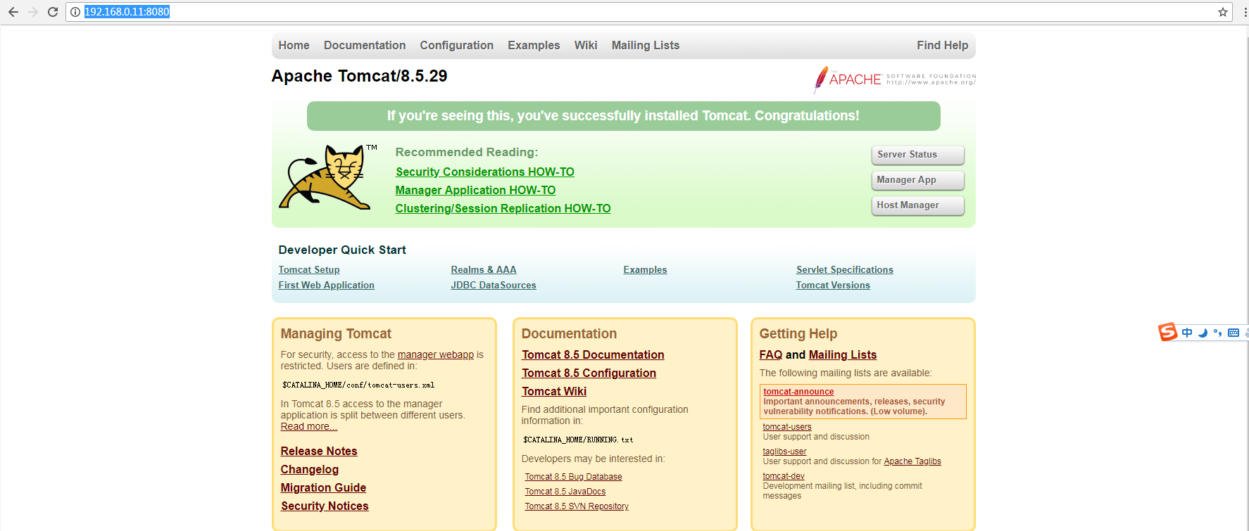Viewport: 1249px width, 531px height.
Task: Open the Mailing Lists nav item
Action: point(646,45)
